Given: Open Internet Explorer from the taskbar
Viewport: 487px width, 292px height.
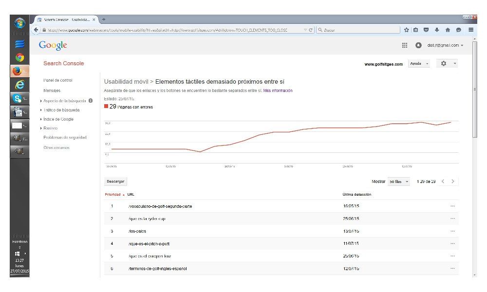Looking at the screenshot, I should click(19, 85).
